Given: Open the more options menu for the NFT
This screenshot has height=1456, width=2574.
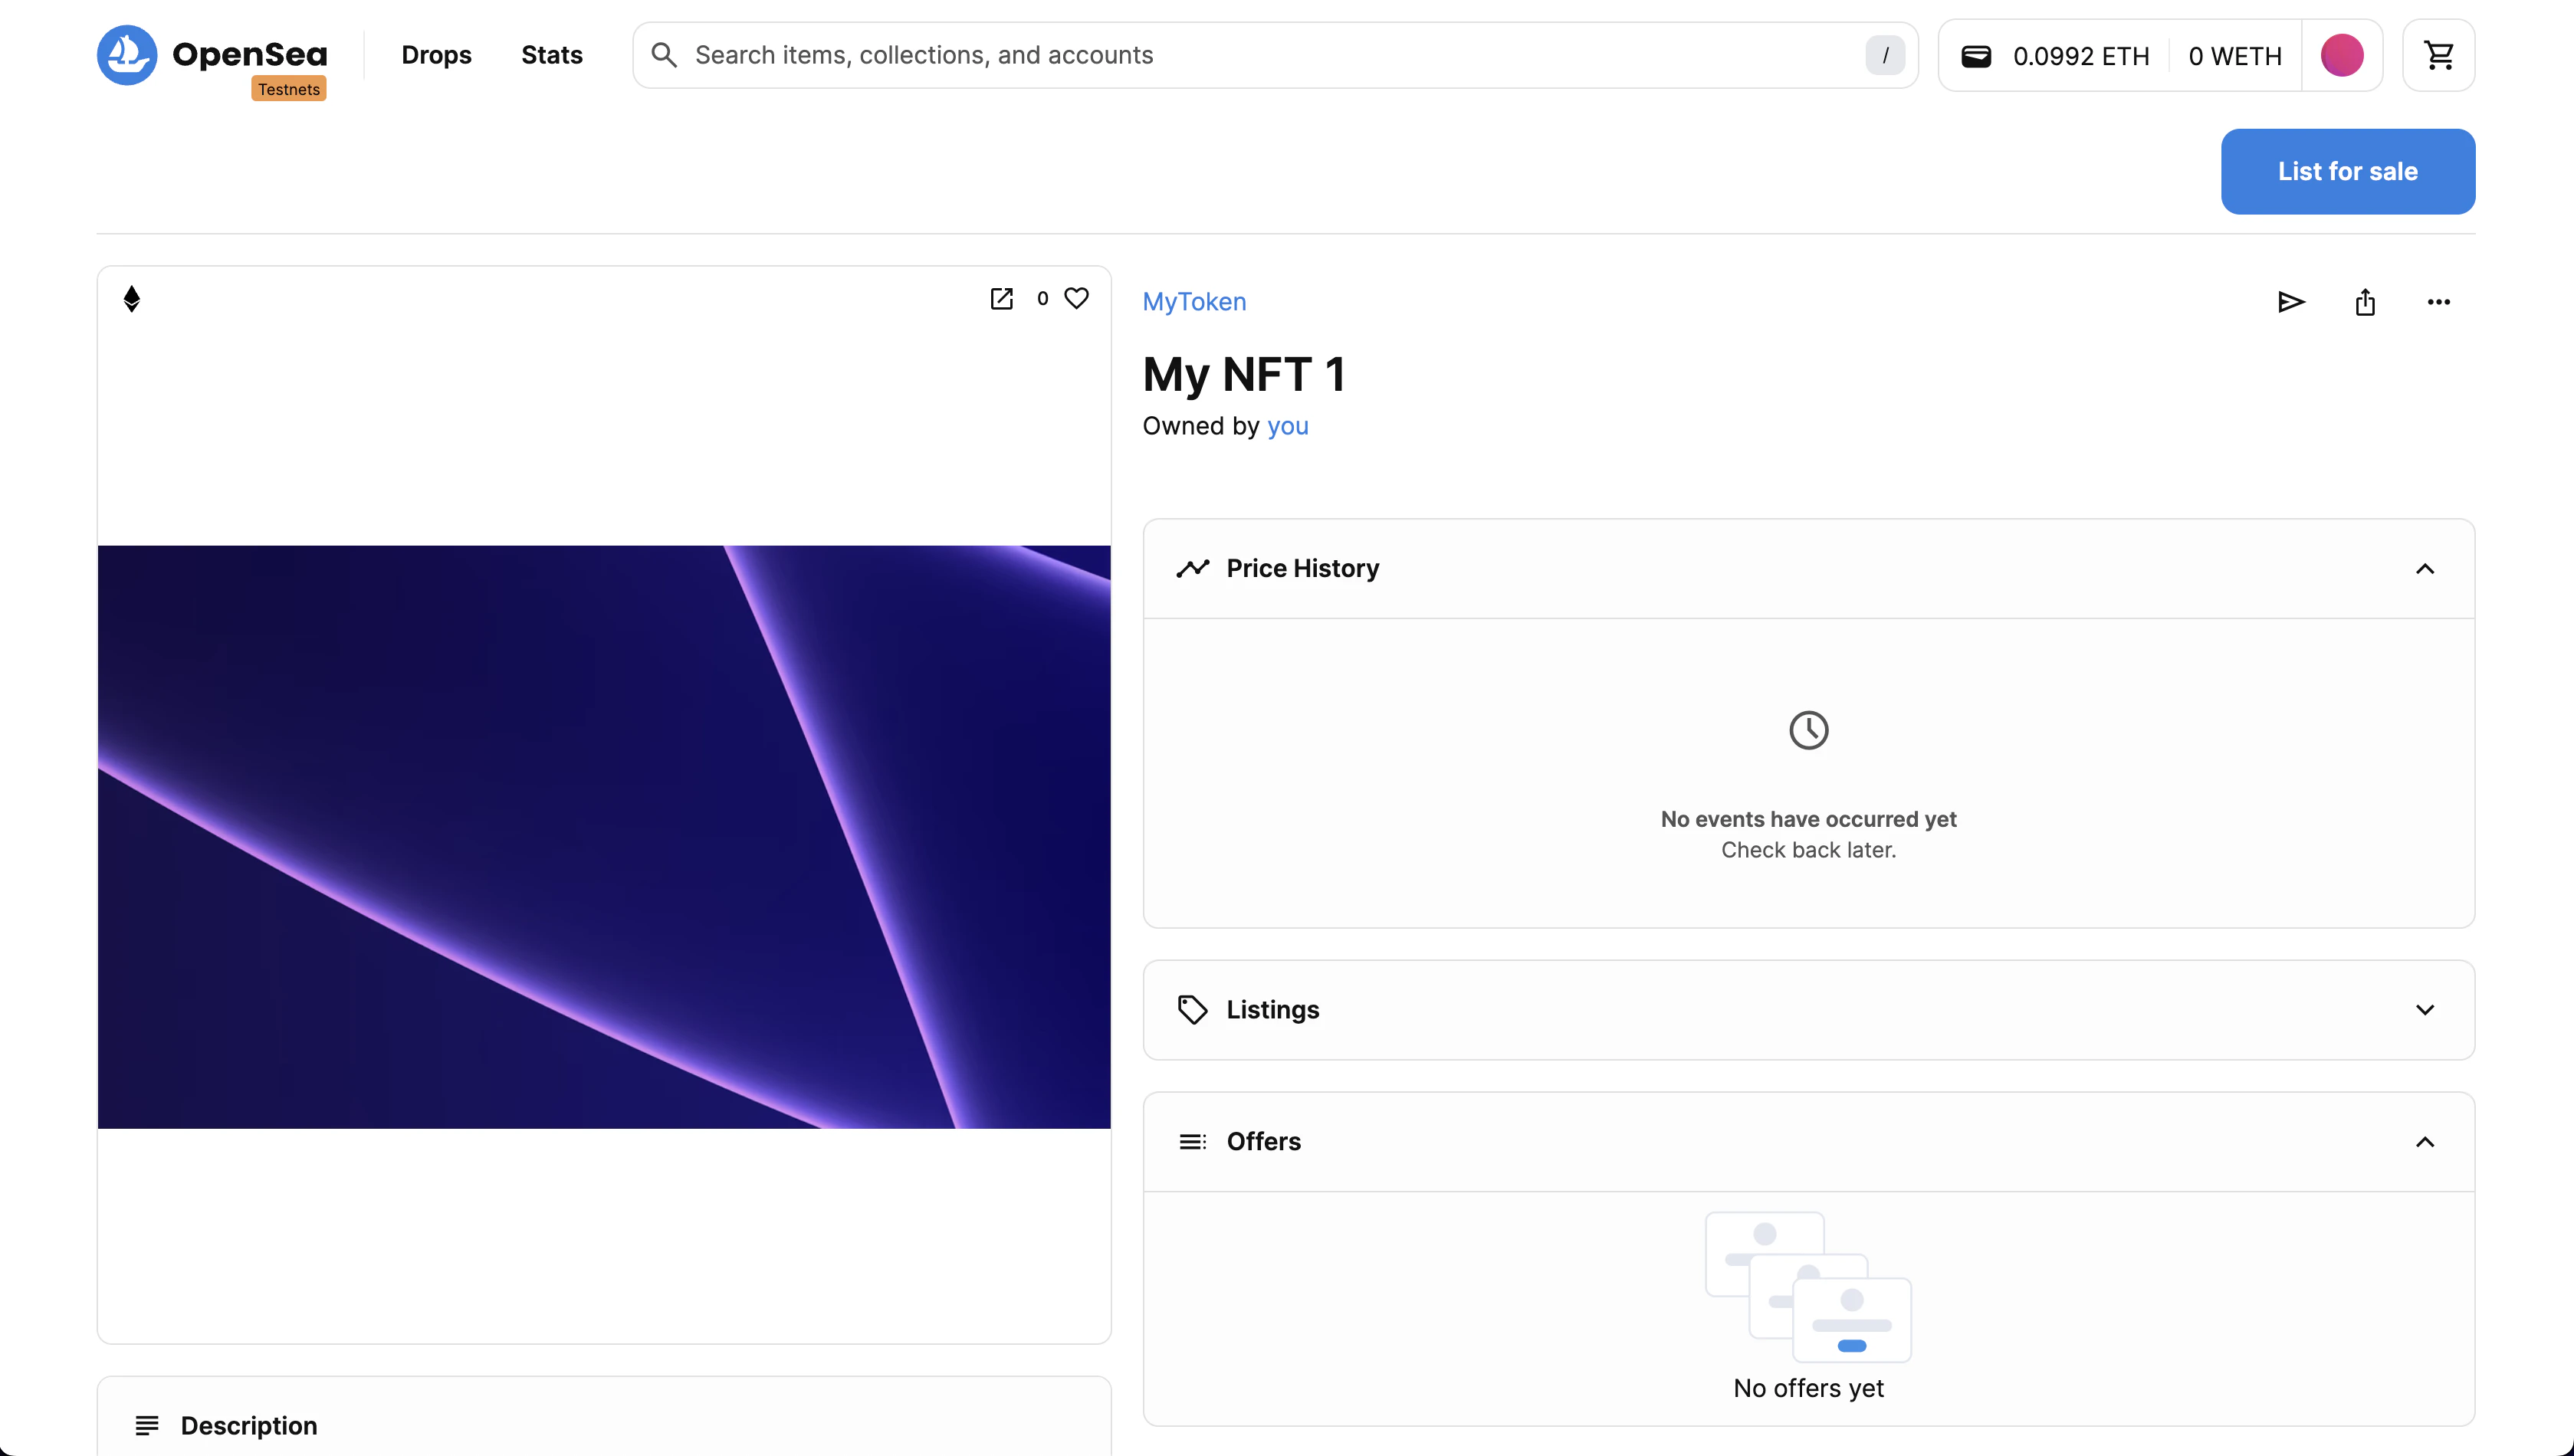Looking at the screenshot, I should tap(2438, 302).
